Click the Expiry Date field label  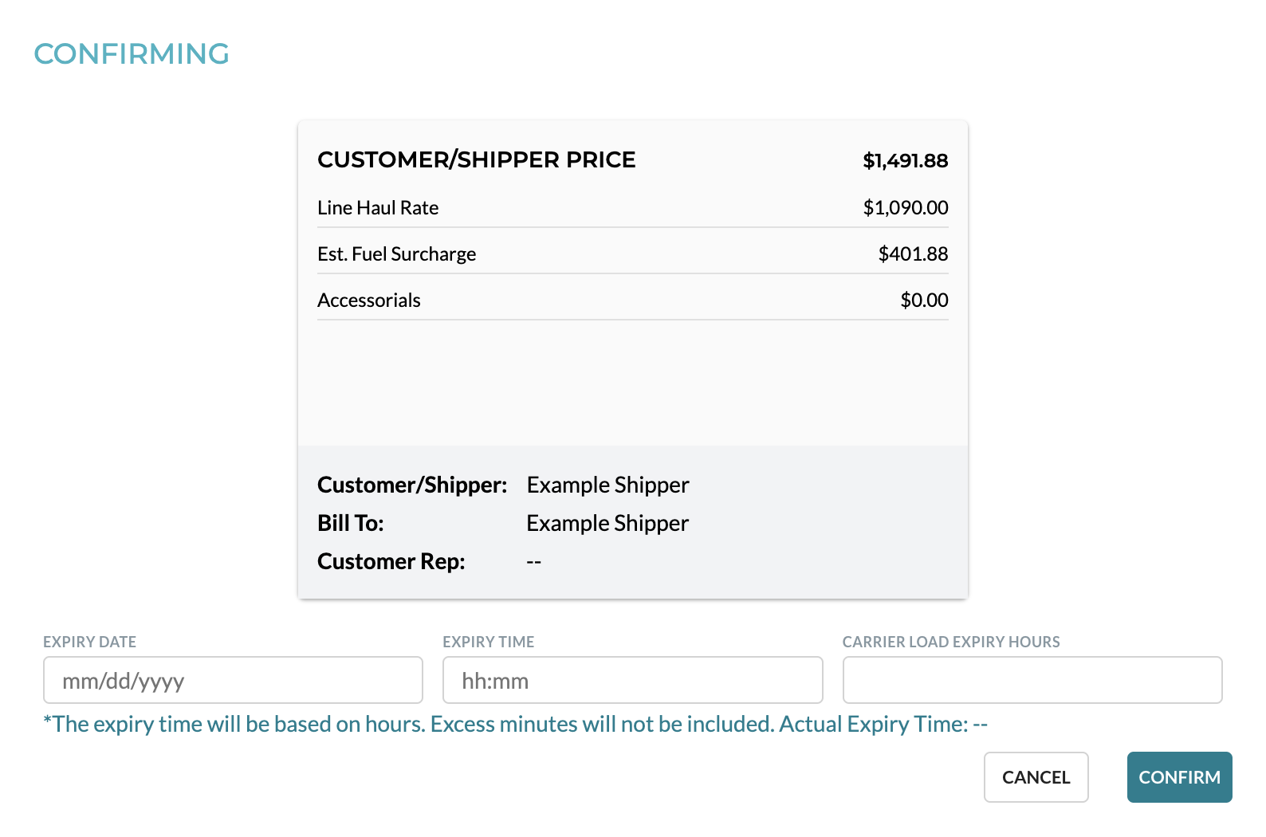[x=89, y=642]
